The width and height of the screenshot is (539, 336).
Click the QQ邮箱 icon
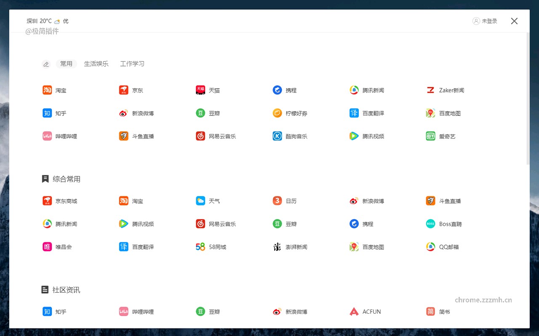pyautogui.click(x=430, y=247)
